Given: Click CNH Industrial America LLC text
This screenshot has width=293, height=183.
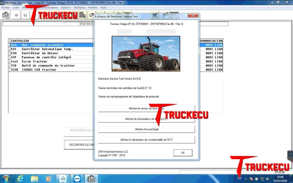Looking at the screenshot, I should click(113, 152).
